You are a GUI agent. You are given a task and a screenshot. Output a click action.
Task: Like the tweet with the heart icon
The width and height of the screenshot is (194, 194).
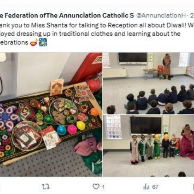tap(96, 187)
